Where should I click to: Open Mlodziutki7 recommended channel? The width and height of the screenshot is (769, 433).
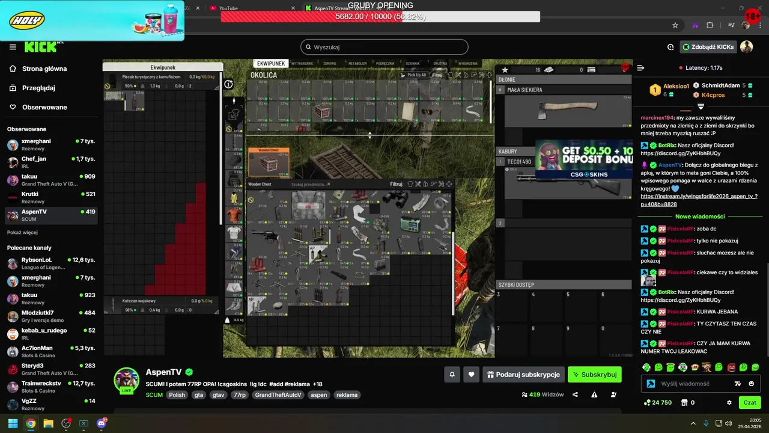(52, 316)
